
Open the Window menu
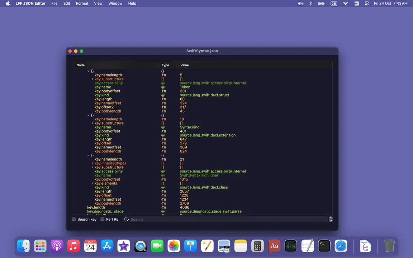pyautogui.click(x=115, y=4)
